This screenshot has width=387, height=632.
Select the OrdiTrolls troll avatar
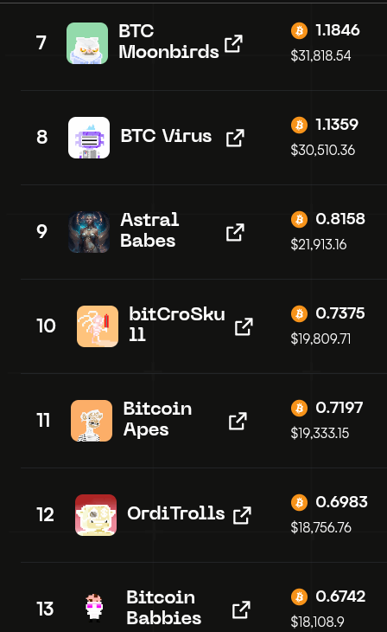[96, 515]
